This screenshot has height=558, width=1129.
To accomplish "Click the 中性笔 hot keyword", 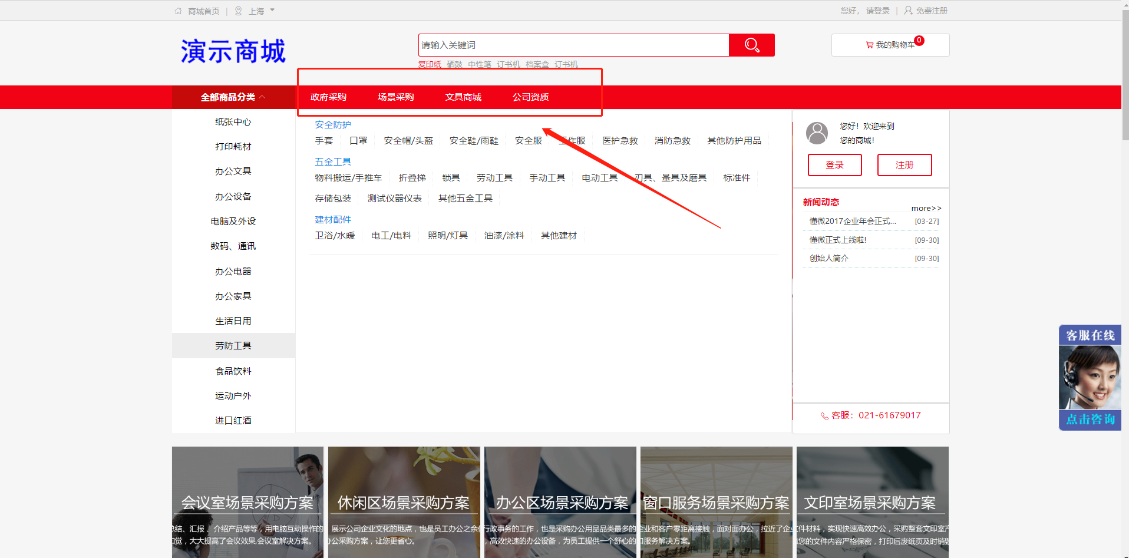I will point(480,64).
